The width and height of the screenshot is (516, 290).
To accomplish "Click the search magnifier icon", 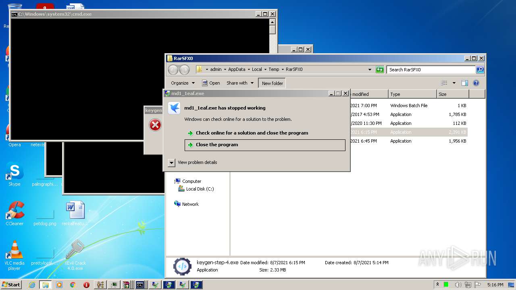I will point(480,70).
